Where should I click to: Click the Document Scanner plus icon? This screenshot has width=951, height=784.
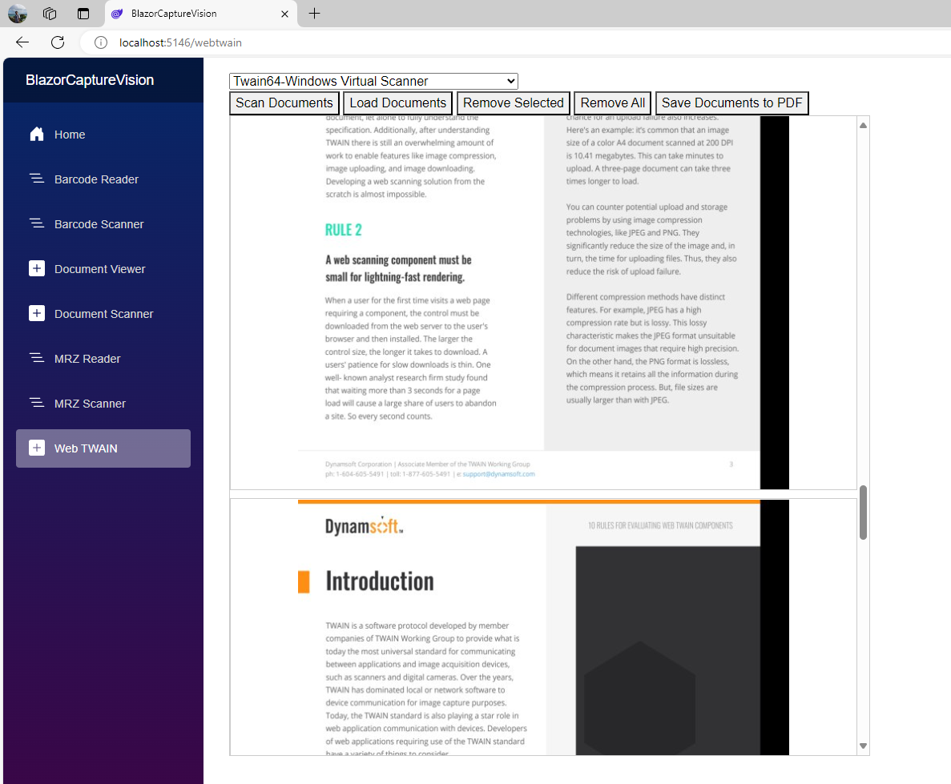pyautogui.click(x=36, y=314)
